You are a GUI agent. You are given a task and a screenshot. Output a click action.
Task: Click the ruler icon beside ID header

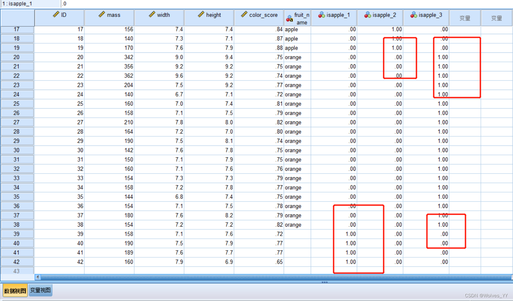point(56,15)
